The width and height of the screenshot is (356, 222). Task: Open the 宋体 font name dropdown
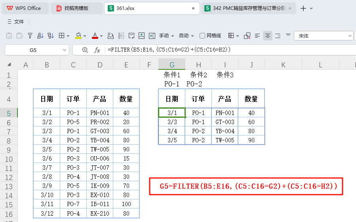click(350, 36)
